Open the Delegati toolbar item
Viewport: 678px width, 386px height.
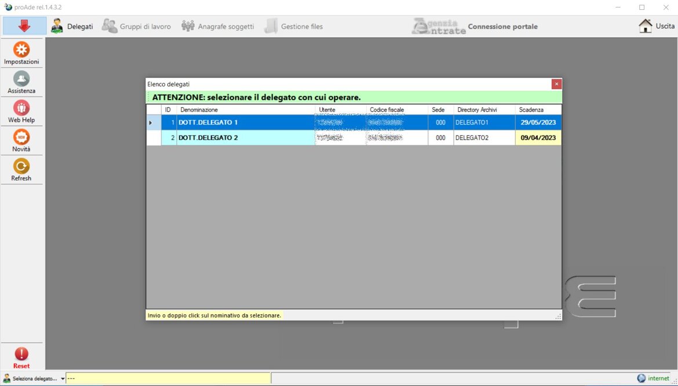72,26
